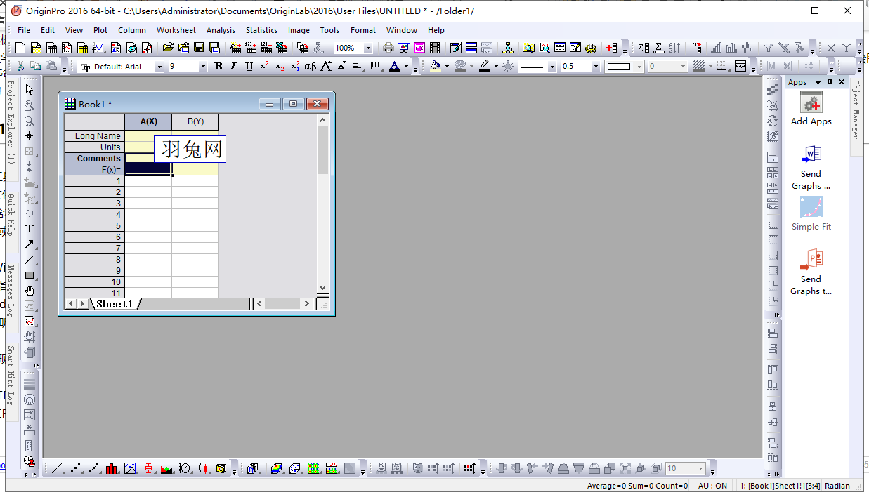Image resolution: width=869 pixels, height=497 pixels.
Task: Select column A(X) header
Action: [x=148, y=121]
